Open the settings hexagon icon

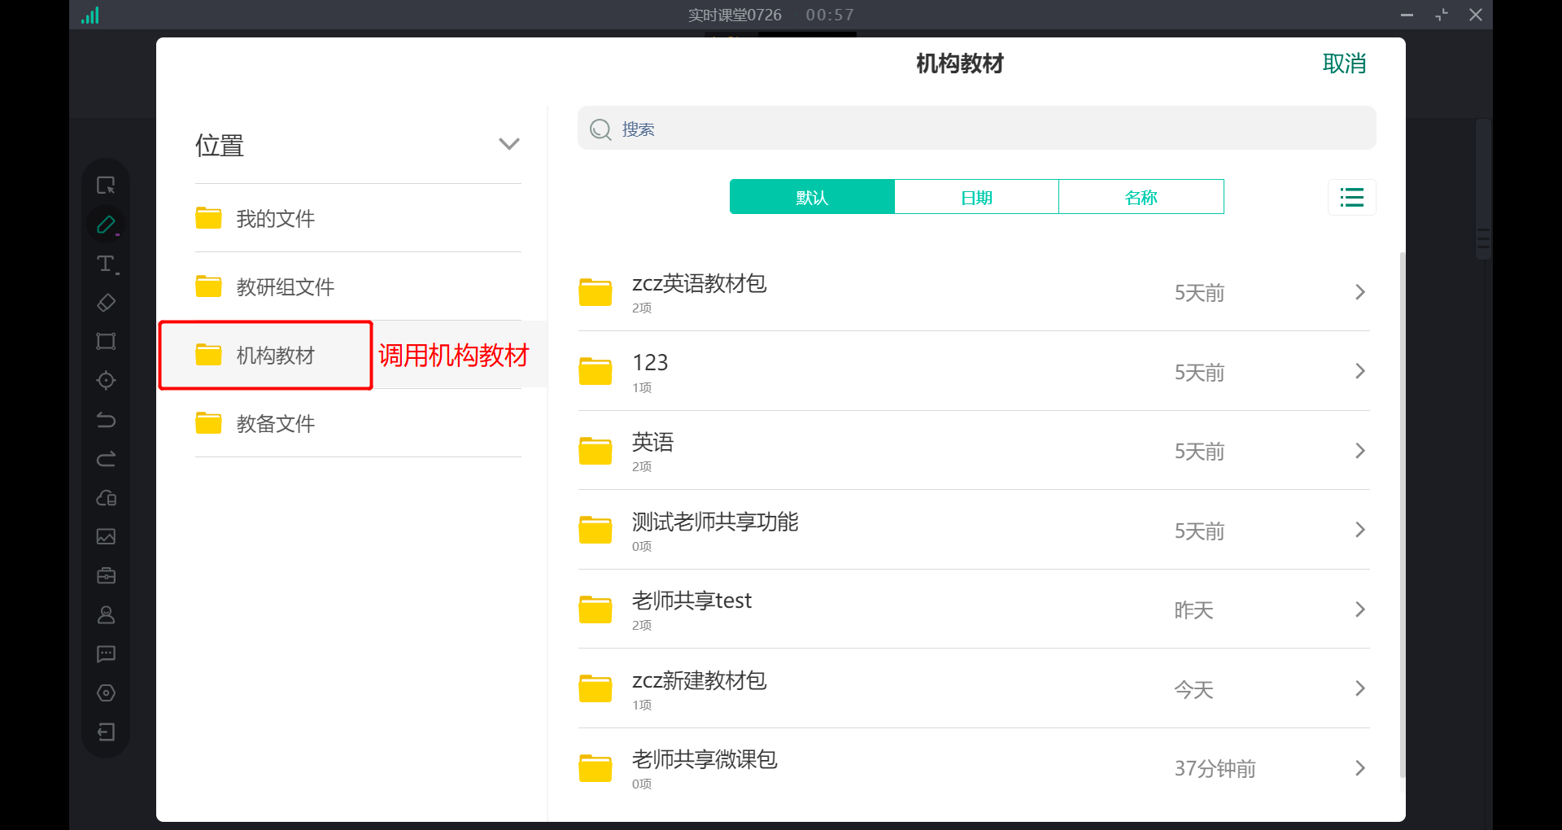click(106, 693)
